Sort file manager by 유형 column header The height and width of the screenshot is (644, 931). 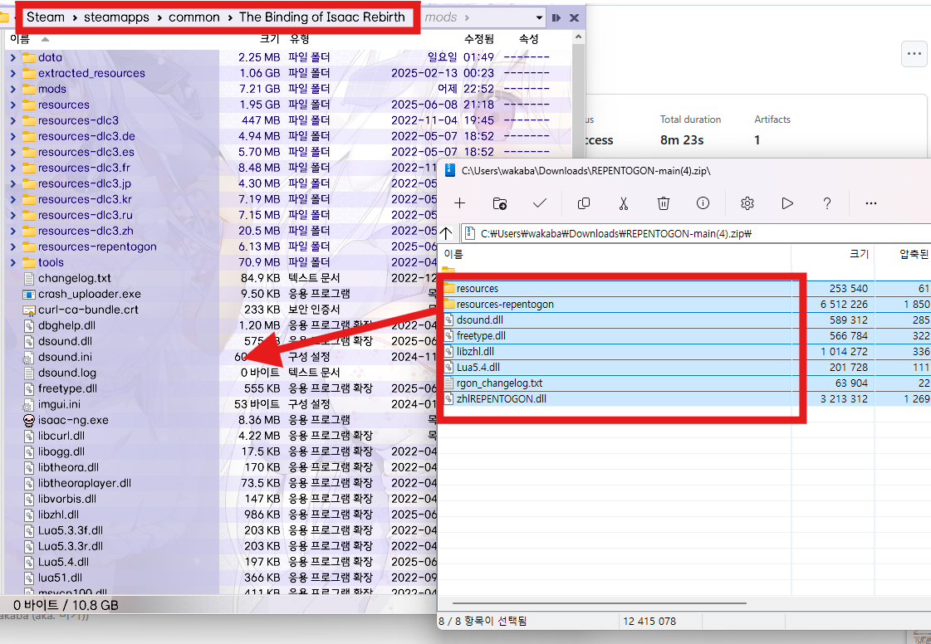(x=299, y=39)
